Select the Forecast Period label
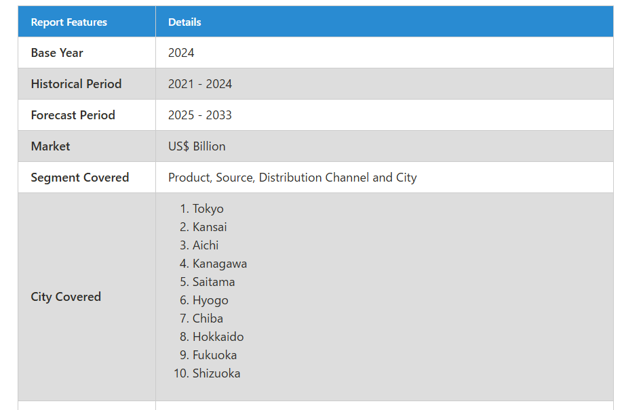 tap(73, 115)
